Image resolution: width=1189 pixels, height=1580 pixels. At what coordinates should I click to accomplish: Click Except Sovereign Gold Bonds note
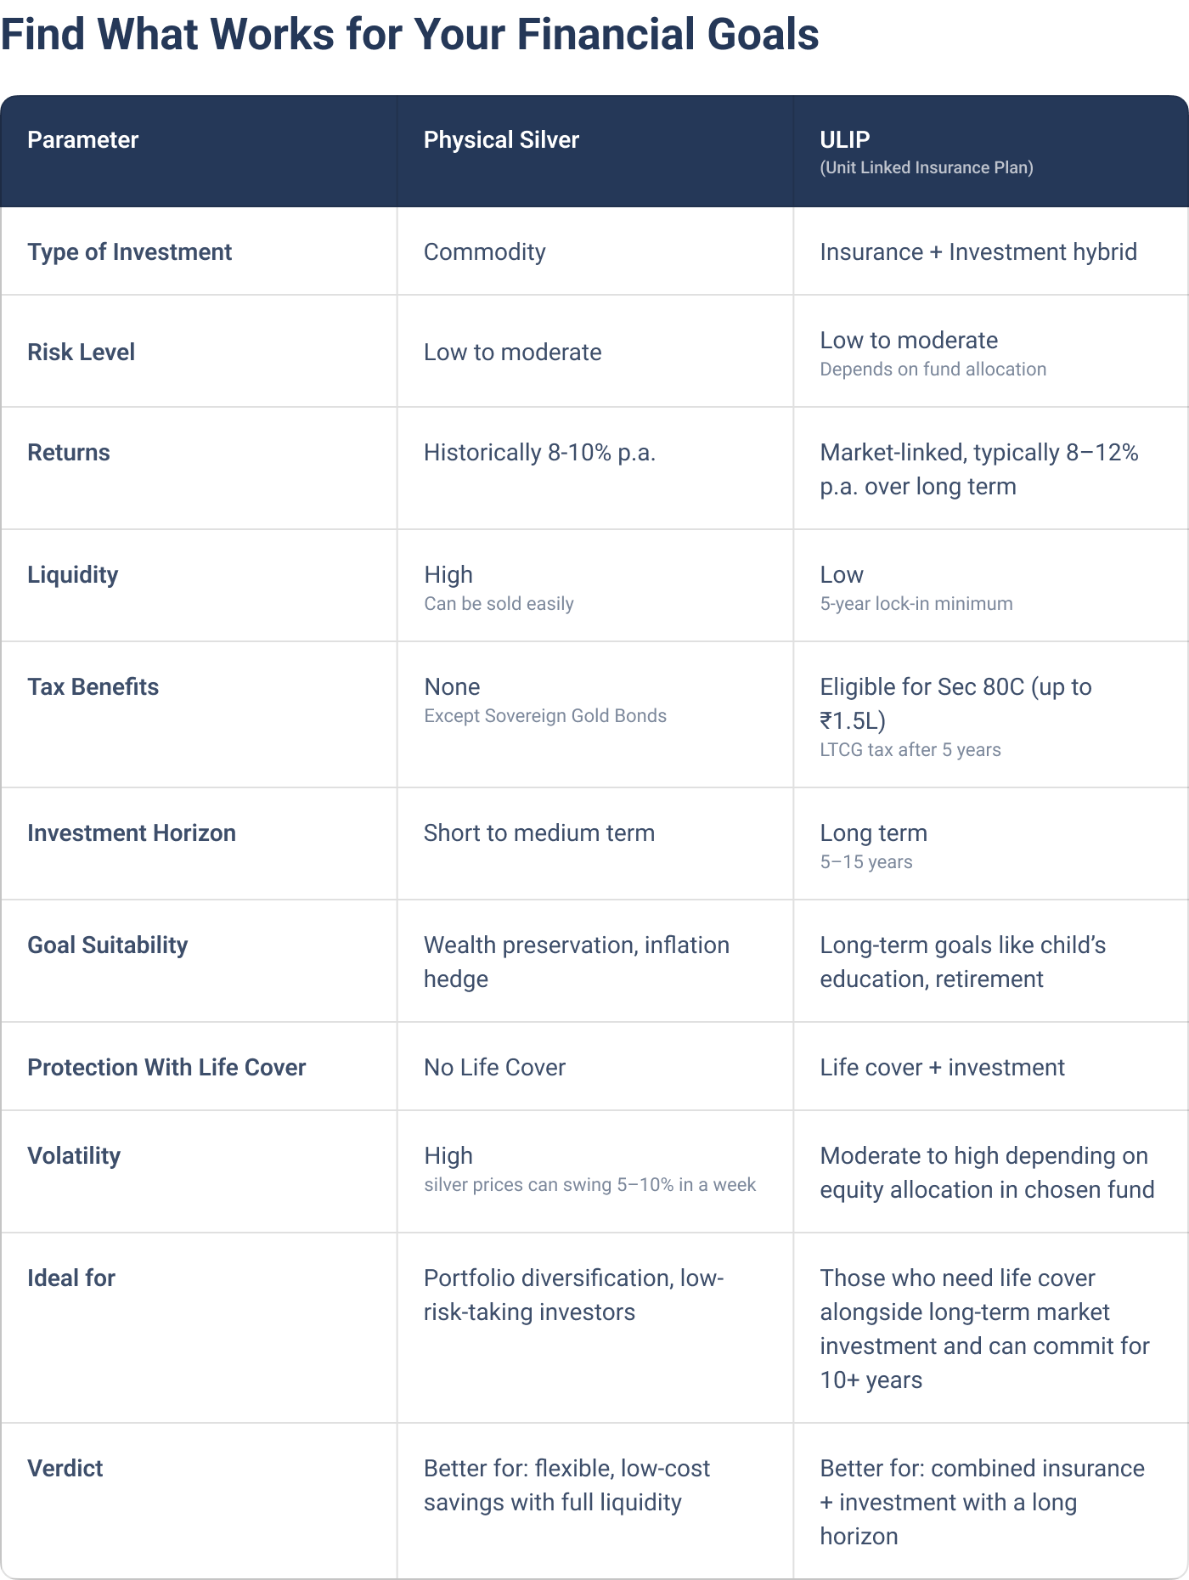tap(545, 716)
